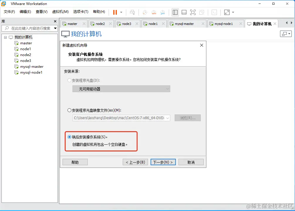Screen dimensions: 295x211
Task: Close the node3 tab
Action: [x=137, y=24]
